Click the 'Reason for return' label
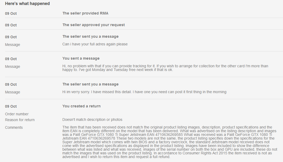The image size is (283, 162). (20, 120)
